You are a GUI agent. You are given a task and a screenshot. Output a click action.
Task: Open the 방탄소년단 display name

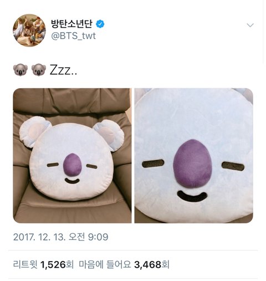point(71,24)
